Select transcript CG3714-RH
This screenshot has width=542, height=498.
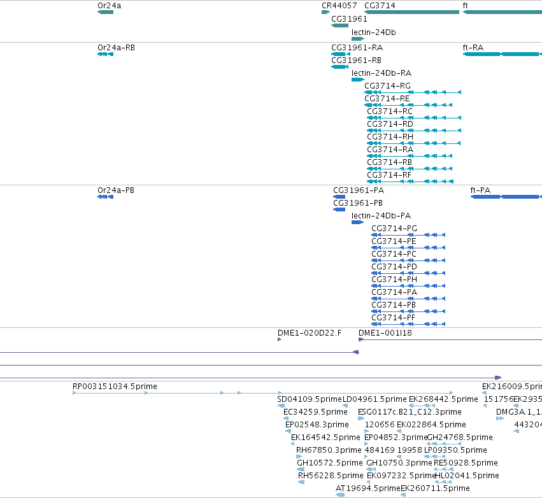(414, 143)
